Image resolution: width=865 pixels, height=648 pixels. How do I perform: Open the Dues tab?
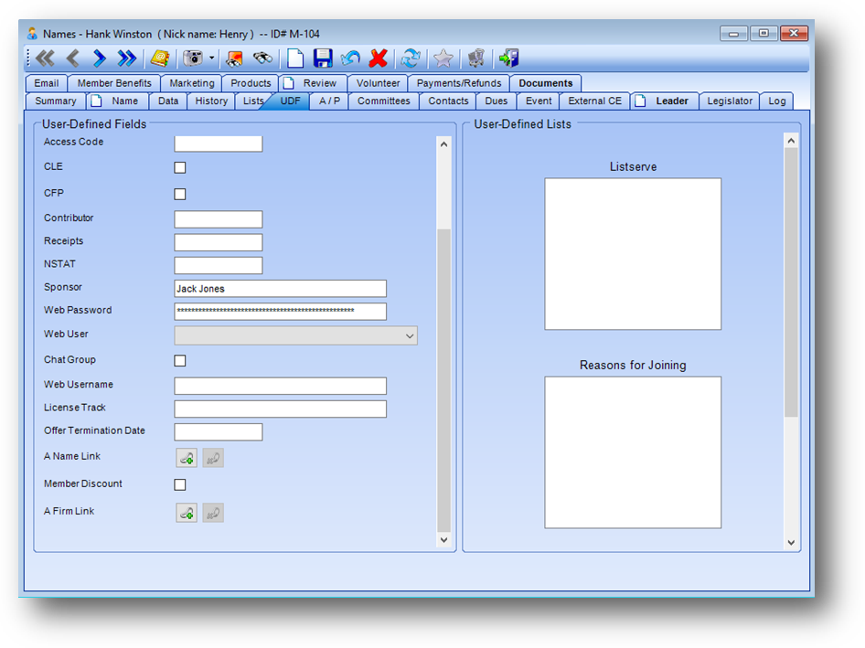[x=496, y=101]
